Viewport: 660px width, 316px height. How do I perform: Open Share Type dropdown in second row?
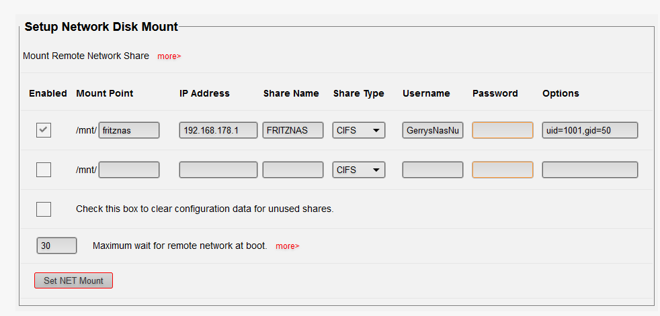tap(359, 170)
